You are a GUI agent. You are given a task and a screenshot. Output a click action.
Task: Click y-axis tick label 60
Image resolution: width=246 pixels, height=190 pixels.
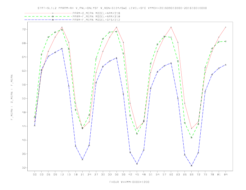coord(24,71)
